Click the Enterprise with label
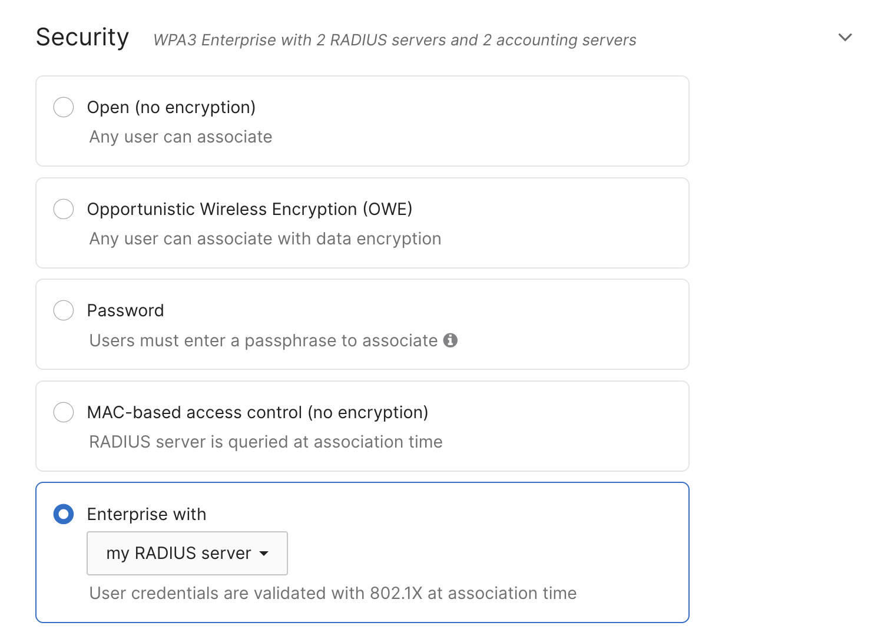 pyautogui.click(x=147, y=514)
